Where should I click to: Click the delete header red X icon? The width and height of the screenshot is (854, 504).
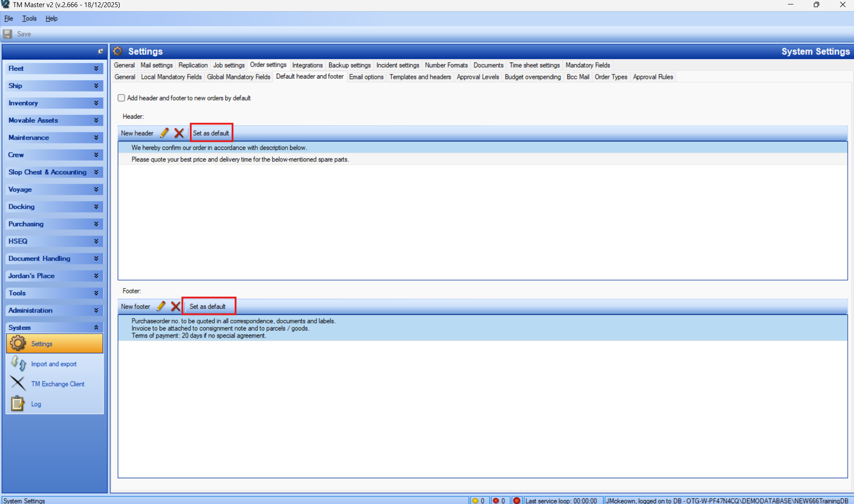(179, 133)
